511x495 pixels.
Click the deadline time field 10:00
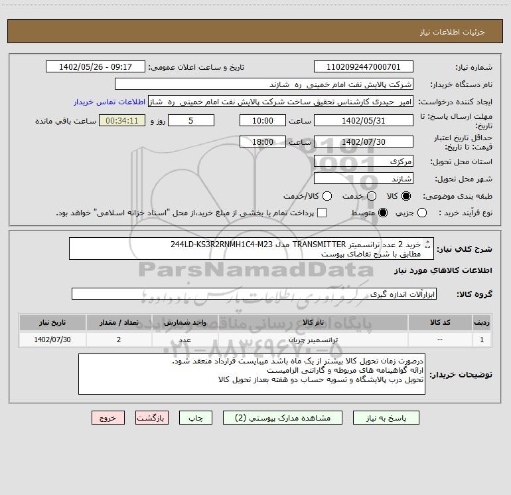(x=263, y=120)
